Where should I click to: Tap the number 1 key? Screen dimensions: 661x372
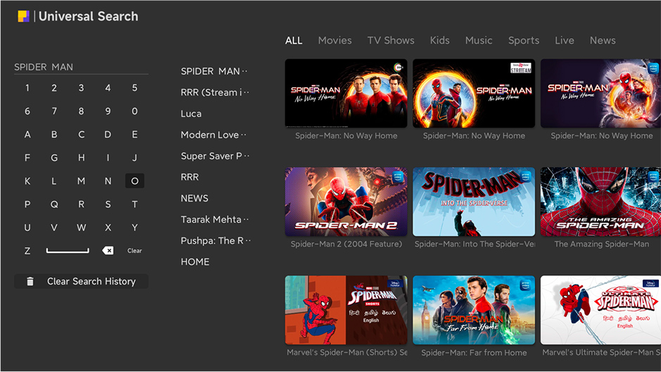27,88
